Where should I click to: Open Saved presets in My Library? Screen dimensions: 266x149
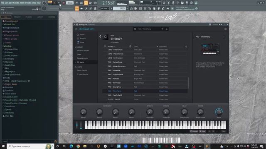[82, 58]
